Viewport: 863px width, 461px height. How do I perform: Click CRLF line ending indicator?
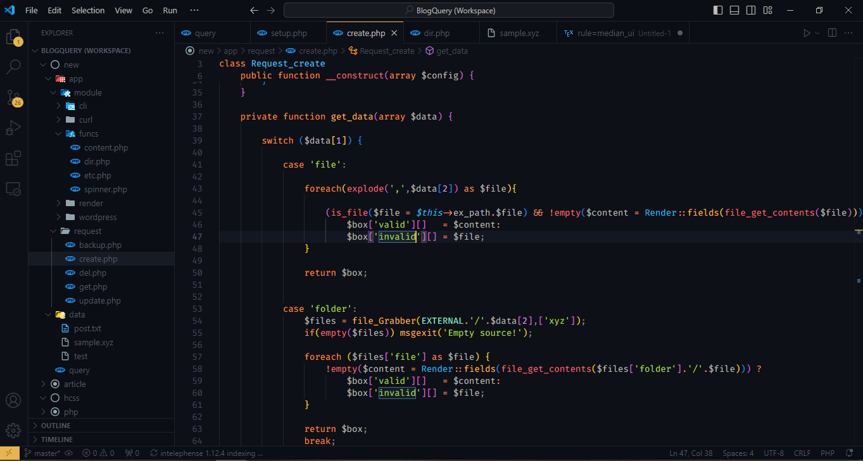[802, 453]
